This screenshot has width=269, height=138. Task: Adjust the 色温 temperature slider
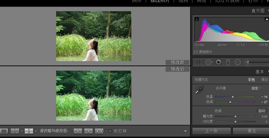[235, 97]
